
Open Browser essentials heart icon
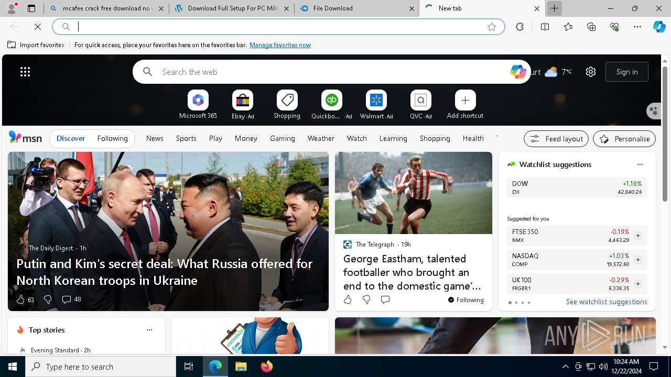click(614, 27)
